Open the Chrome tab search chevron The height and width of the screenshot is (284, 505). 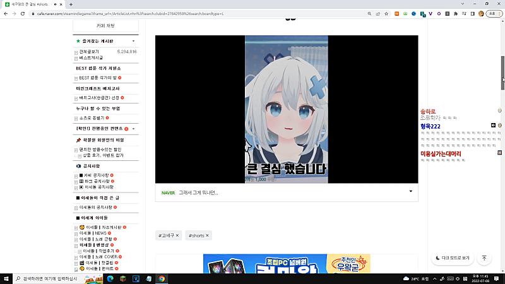[463, 4]
